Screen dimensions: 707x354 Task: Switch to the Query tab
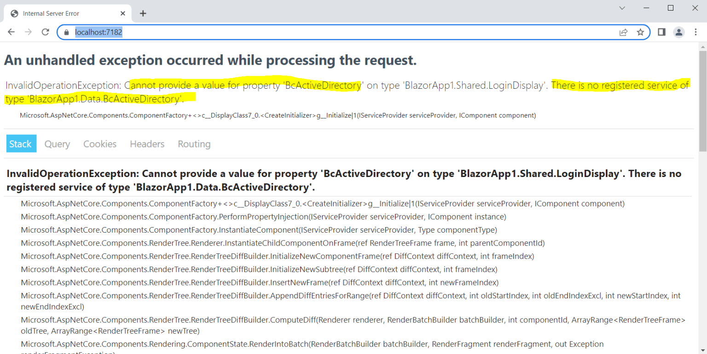[x=57, y=144]
